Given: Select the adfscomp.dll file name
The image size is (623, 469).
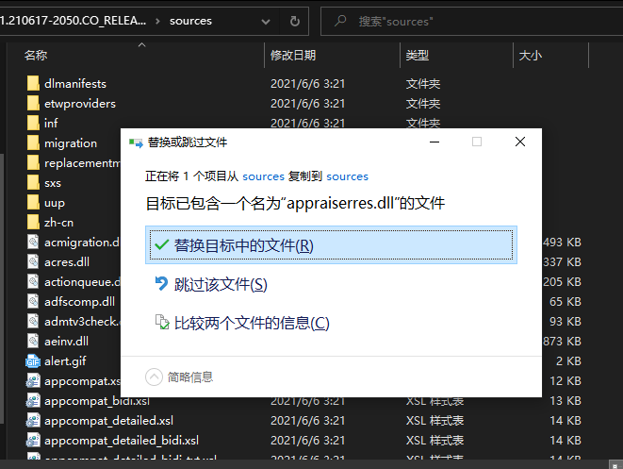Looking at the screenshot, I should click(x=79, y=302).
